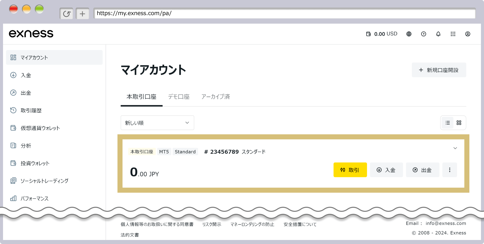Expand account 23456789 details chevron
Image resolution: width=484 pixels, height=244 pixels.
point(455,148)
